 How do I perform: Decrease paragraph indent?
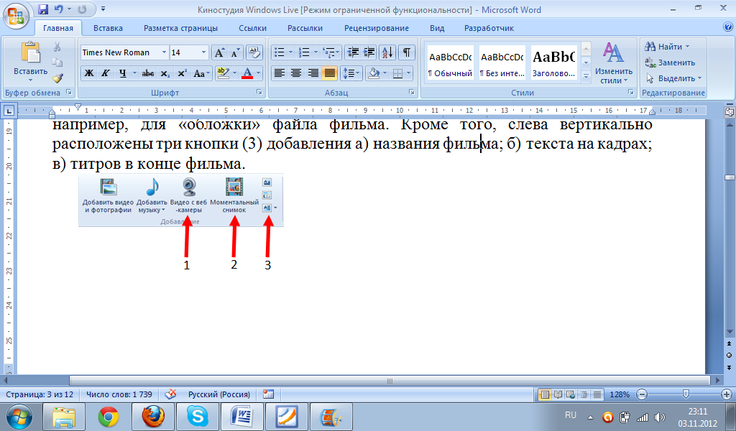(353, 52)
